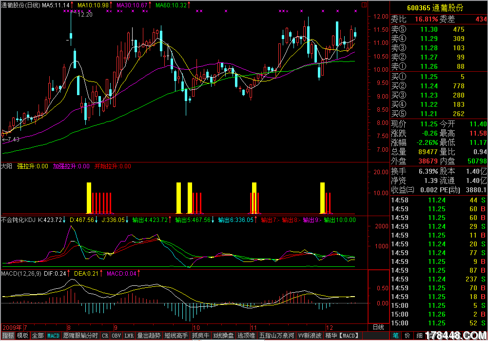Open the K线操盘 indicator
This screenshot has height=341, width=488.
tap(223, 336)
